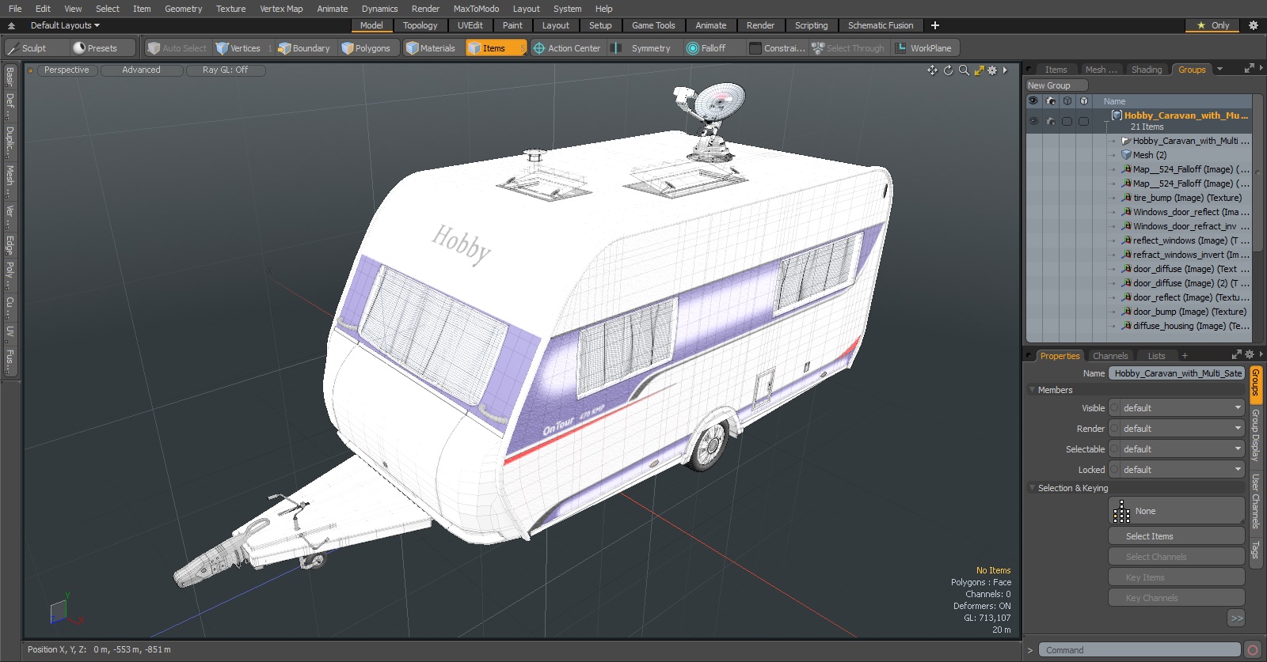The image size is (1267, 662).
Task: Toggle visibility eye for Hobby_Caravan group
Action: point(1033,122)
